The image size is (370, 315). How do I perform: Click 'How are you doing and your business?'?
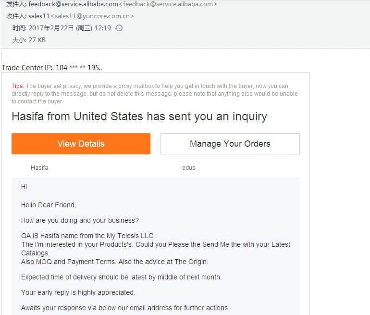coord(80,220)
